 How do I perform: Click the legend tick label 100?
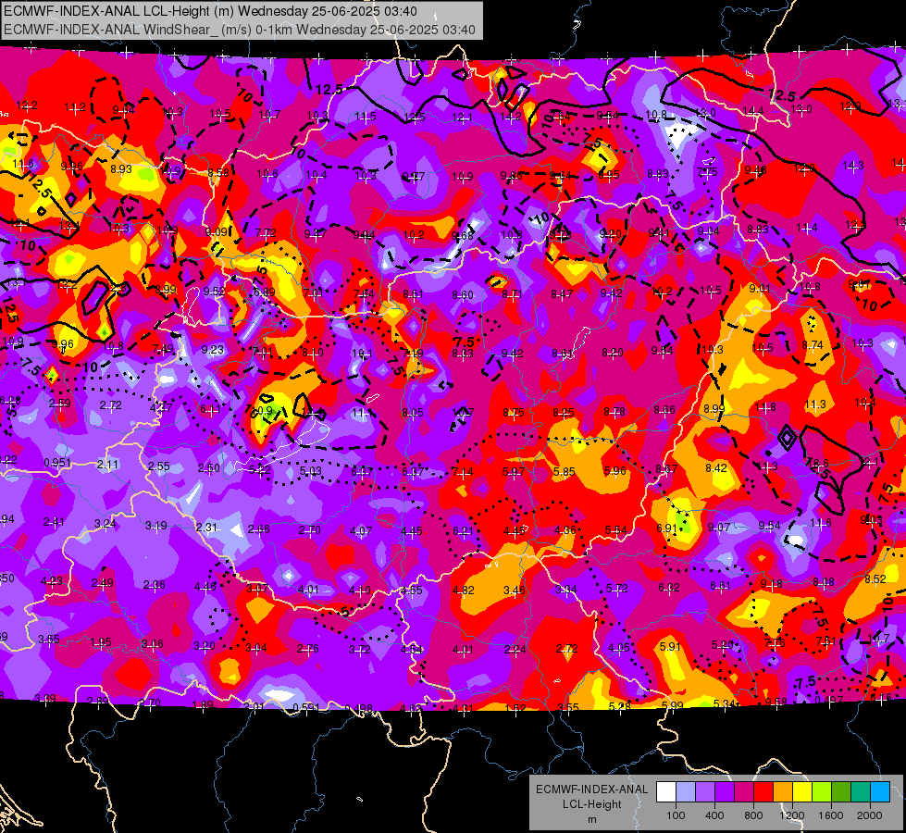(x=676, y=815)
